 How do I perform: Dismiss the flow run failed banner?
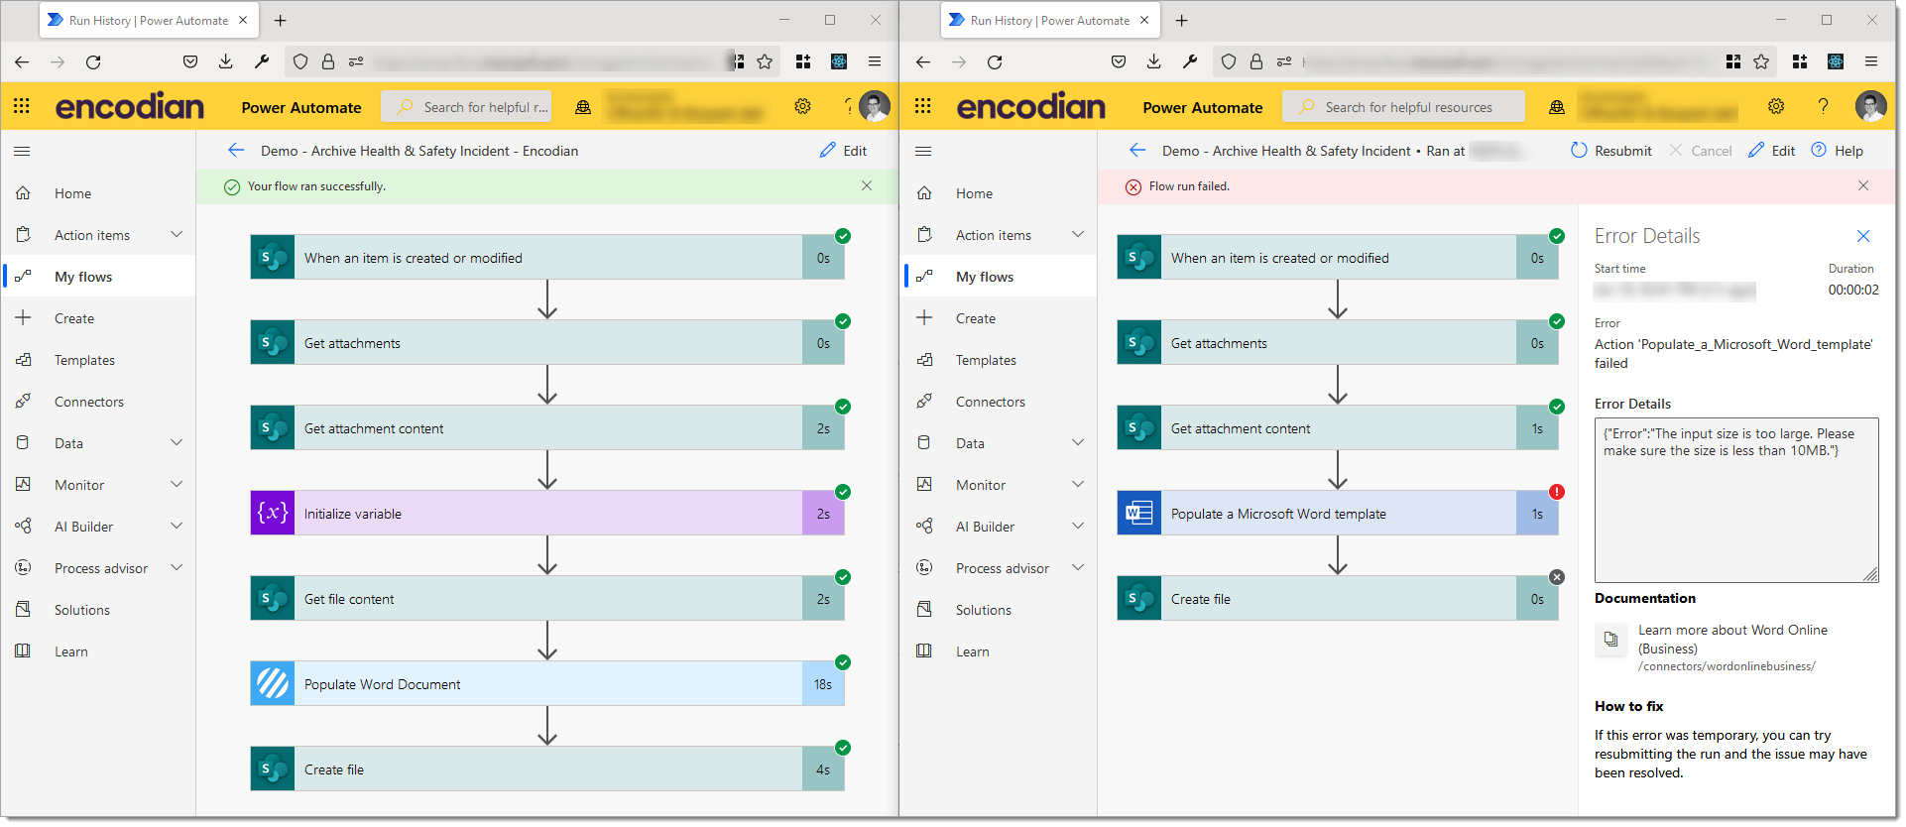coord(1863,185)
